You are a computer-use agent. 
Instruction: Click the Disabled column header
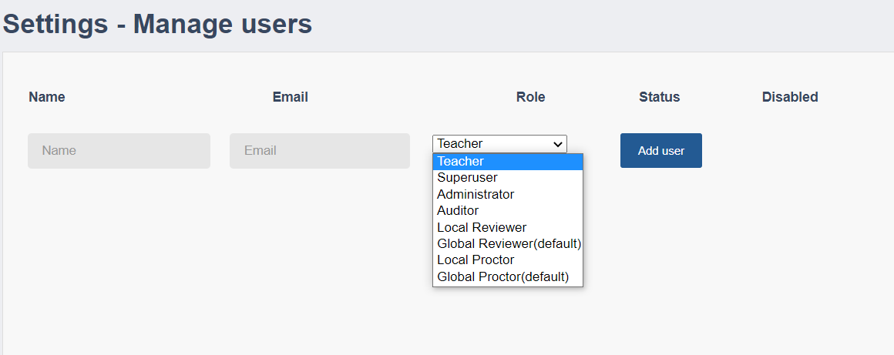pos(790,97)
